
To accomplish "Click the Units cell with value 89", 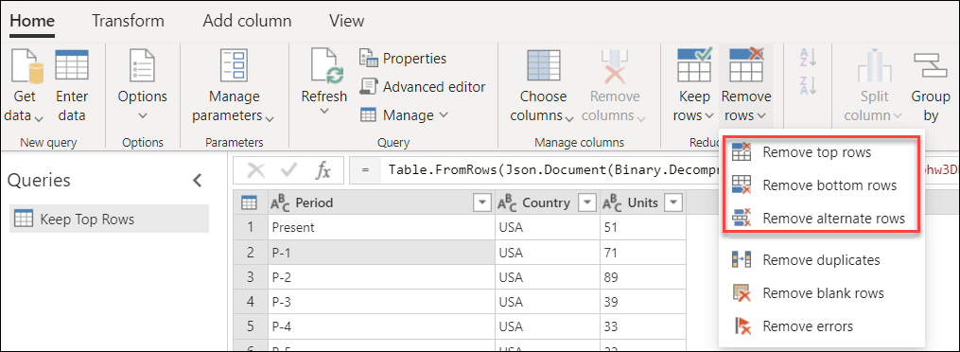I will point(643,278).
